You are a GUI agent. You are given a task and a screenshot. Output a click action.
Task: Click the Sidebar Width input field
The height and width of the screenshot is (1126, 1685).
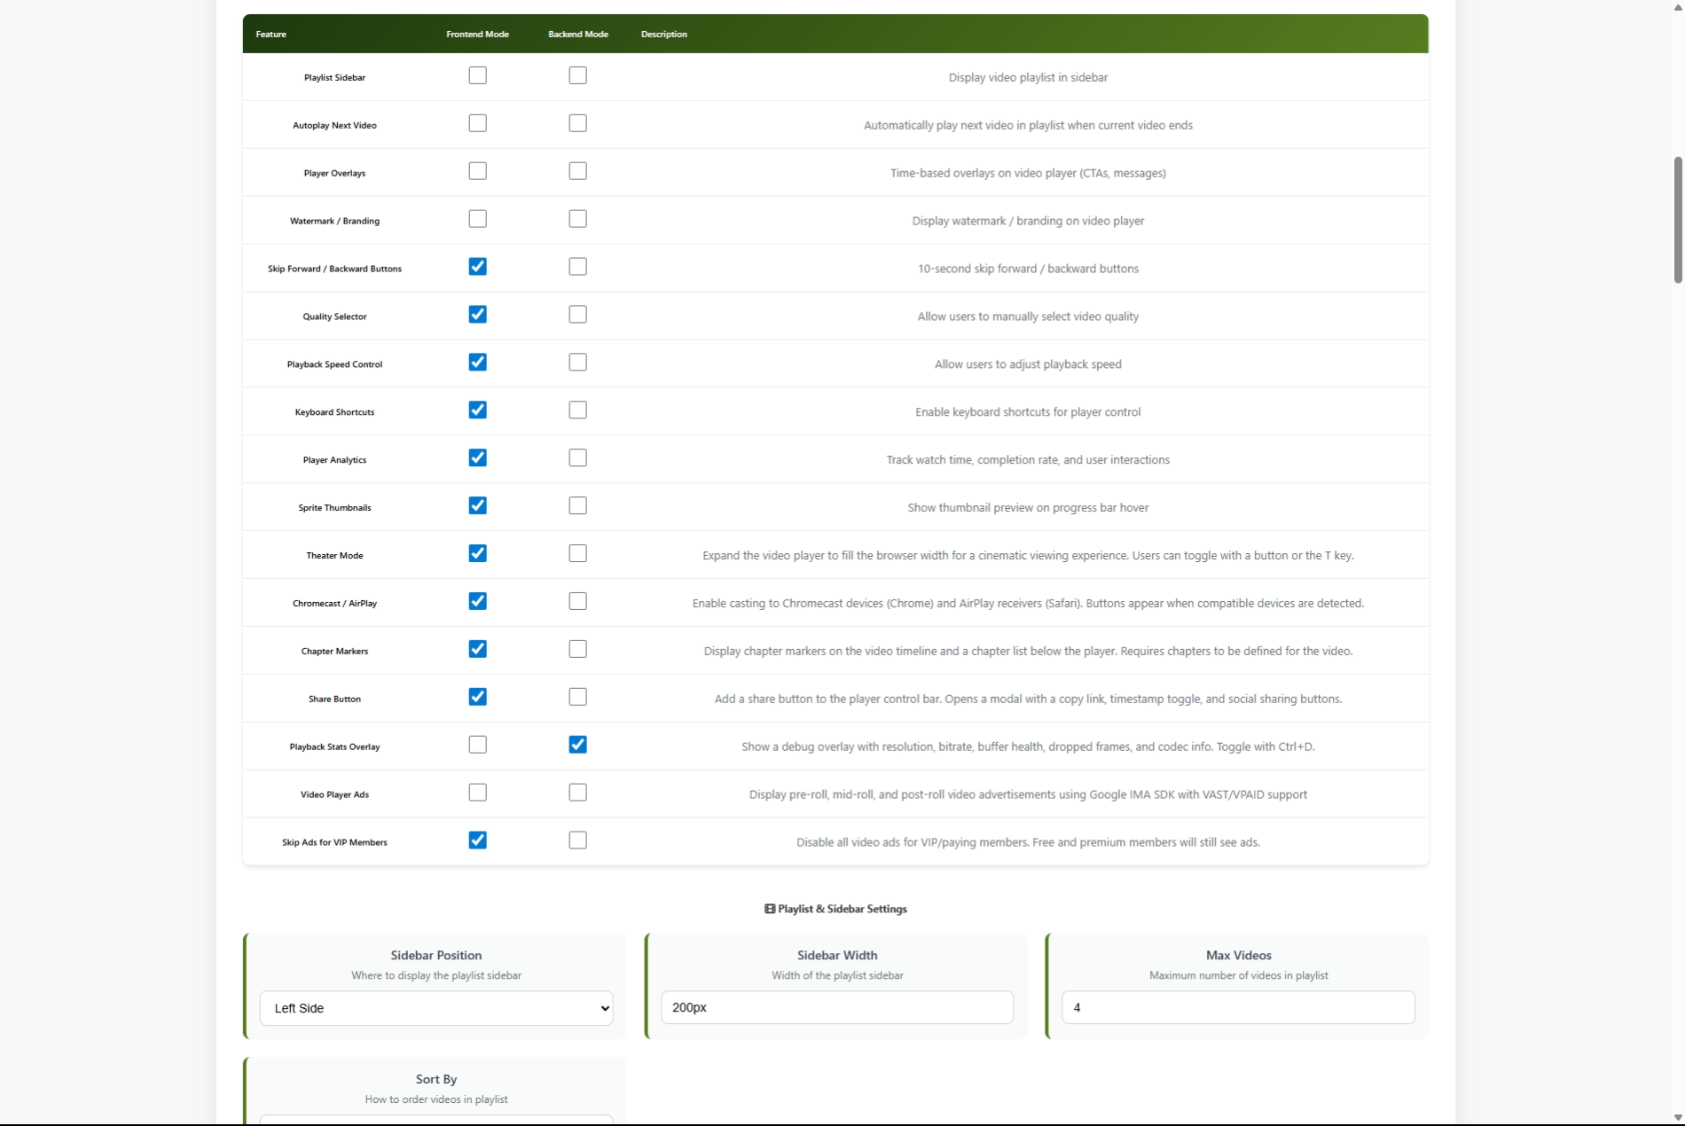click(x=836, y=1008)
